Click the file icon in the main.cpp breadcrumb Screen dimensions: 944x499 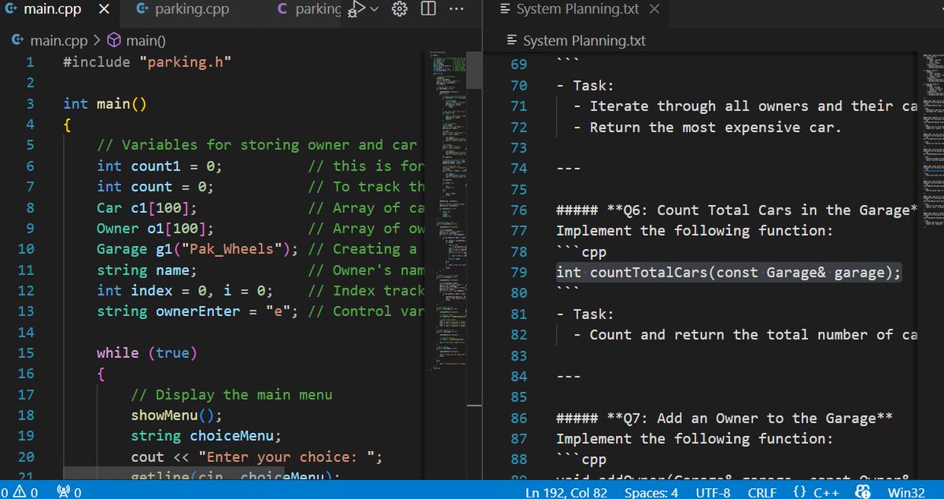pyautogui.click(x=19, y=40)
